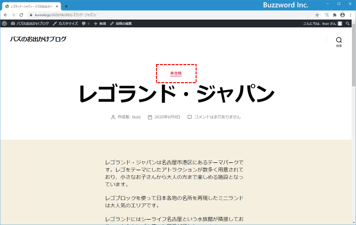Screen dimensions: 356x225
Task: Open the 未分類 category link
Action: pyautogui.click(x=176, y=73)
